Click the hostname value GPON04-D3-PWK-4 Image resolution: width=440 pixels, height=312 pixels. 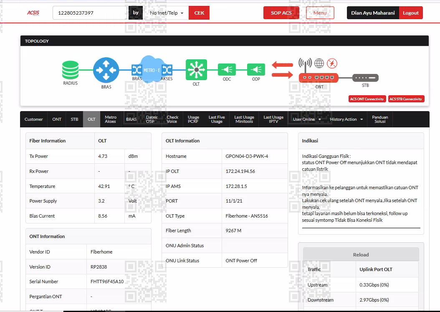click(247, 156)
